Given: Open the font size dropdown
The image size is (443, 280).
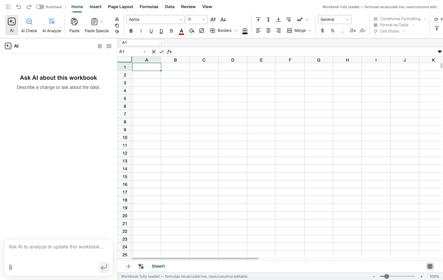Looking at the screenshot, I should (x=196, y=20).
